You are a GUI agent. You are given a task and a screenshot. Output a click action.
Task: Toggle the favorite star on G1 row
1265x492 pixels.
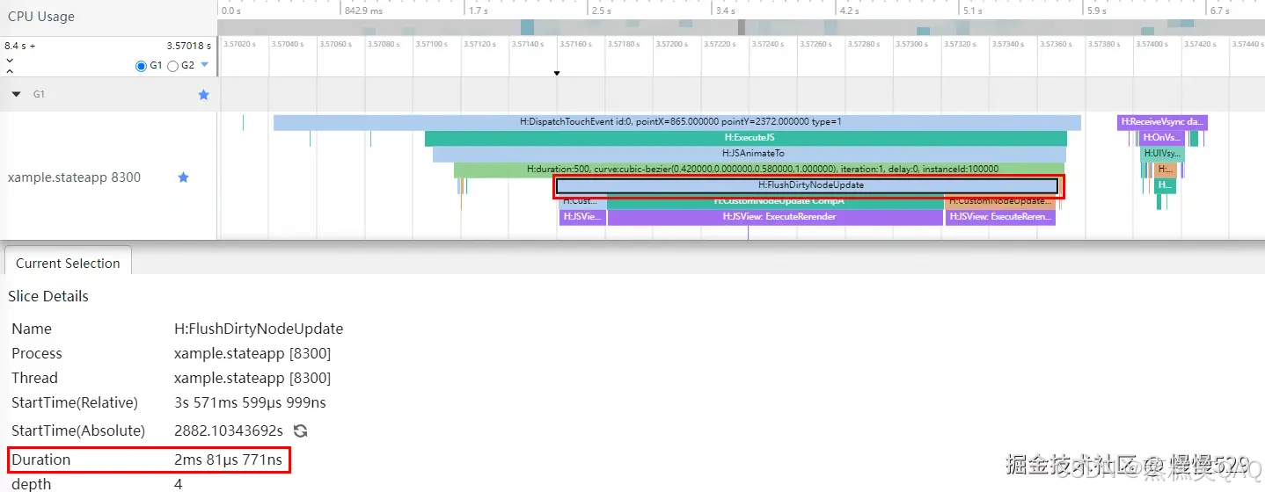point(203,94)
